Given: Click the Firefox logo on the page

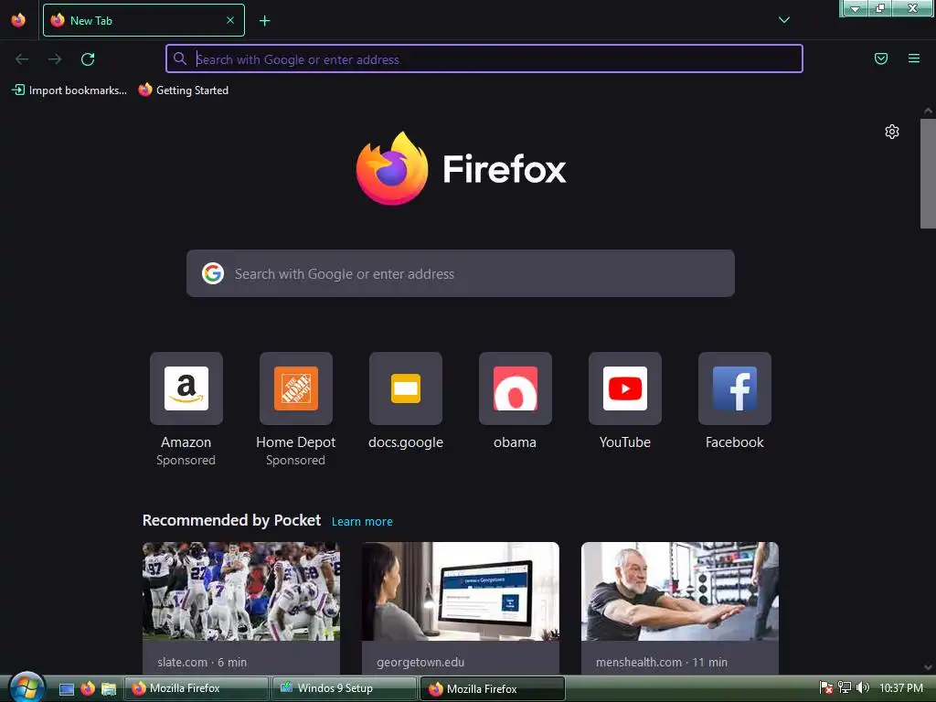Looking at the screenshot, I should pos(461,168).
